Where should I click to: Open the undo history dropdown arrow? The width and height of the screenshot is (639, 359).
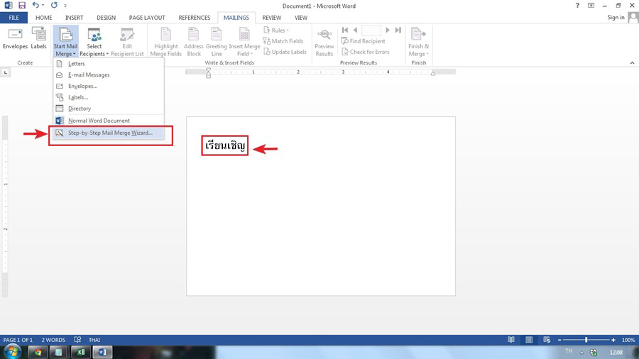43,5
